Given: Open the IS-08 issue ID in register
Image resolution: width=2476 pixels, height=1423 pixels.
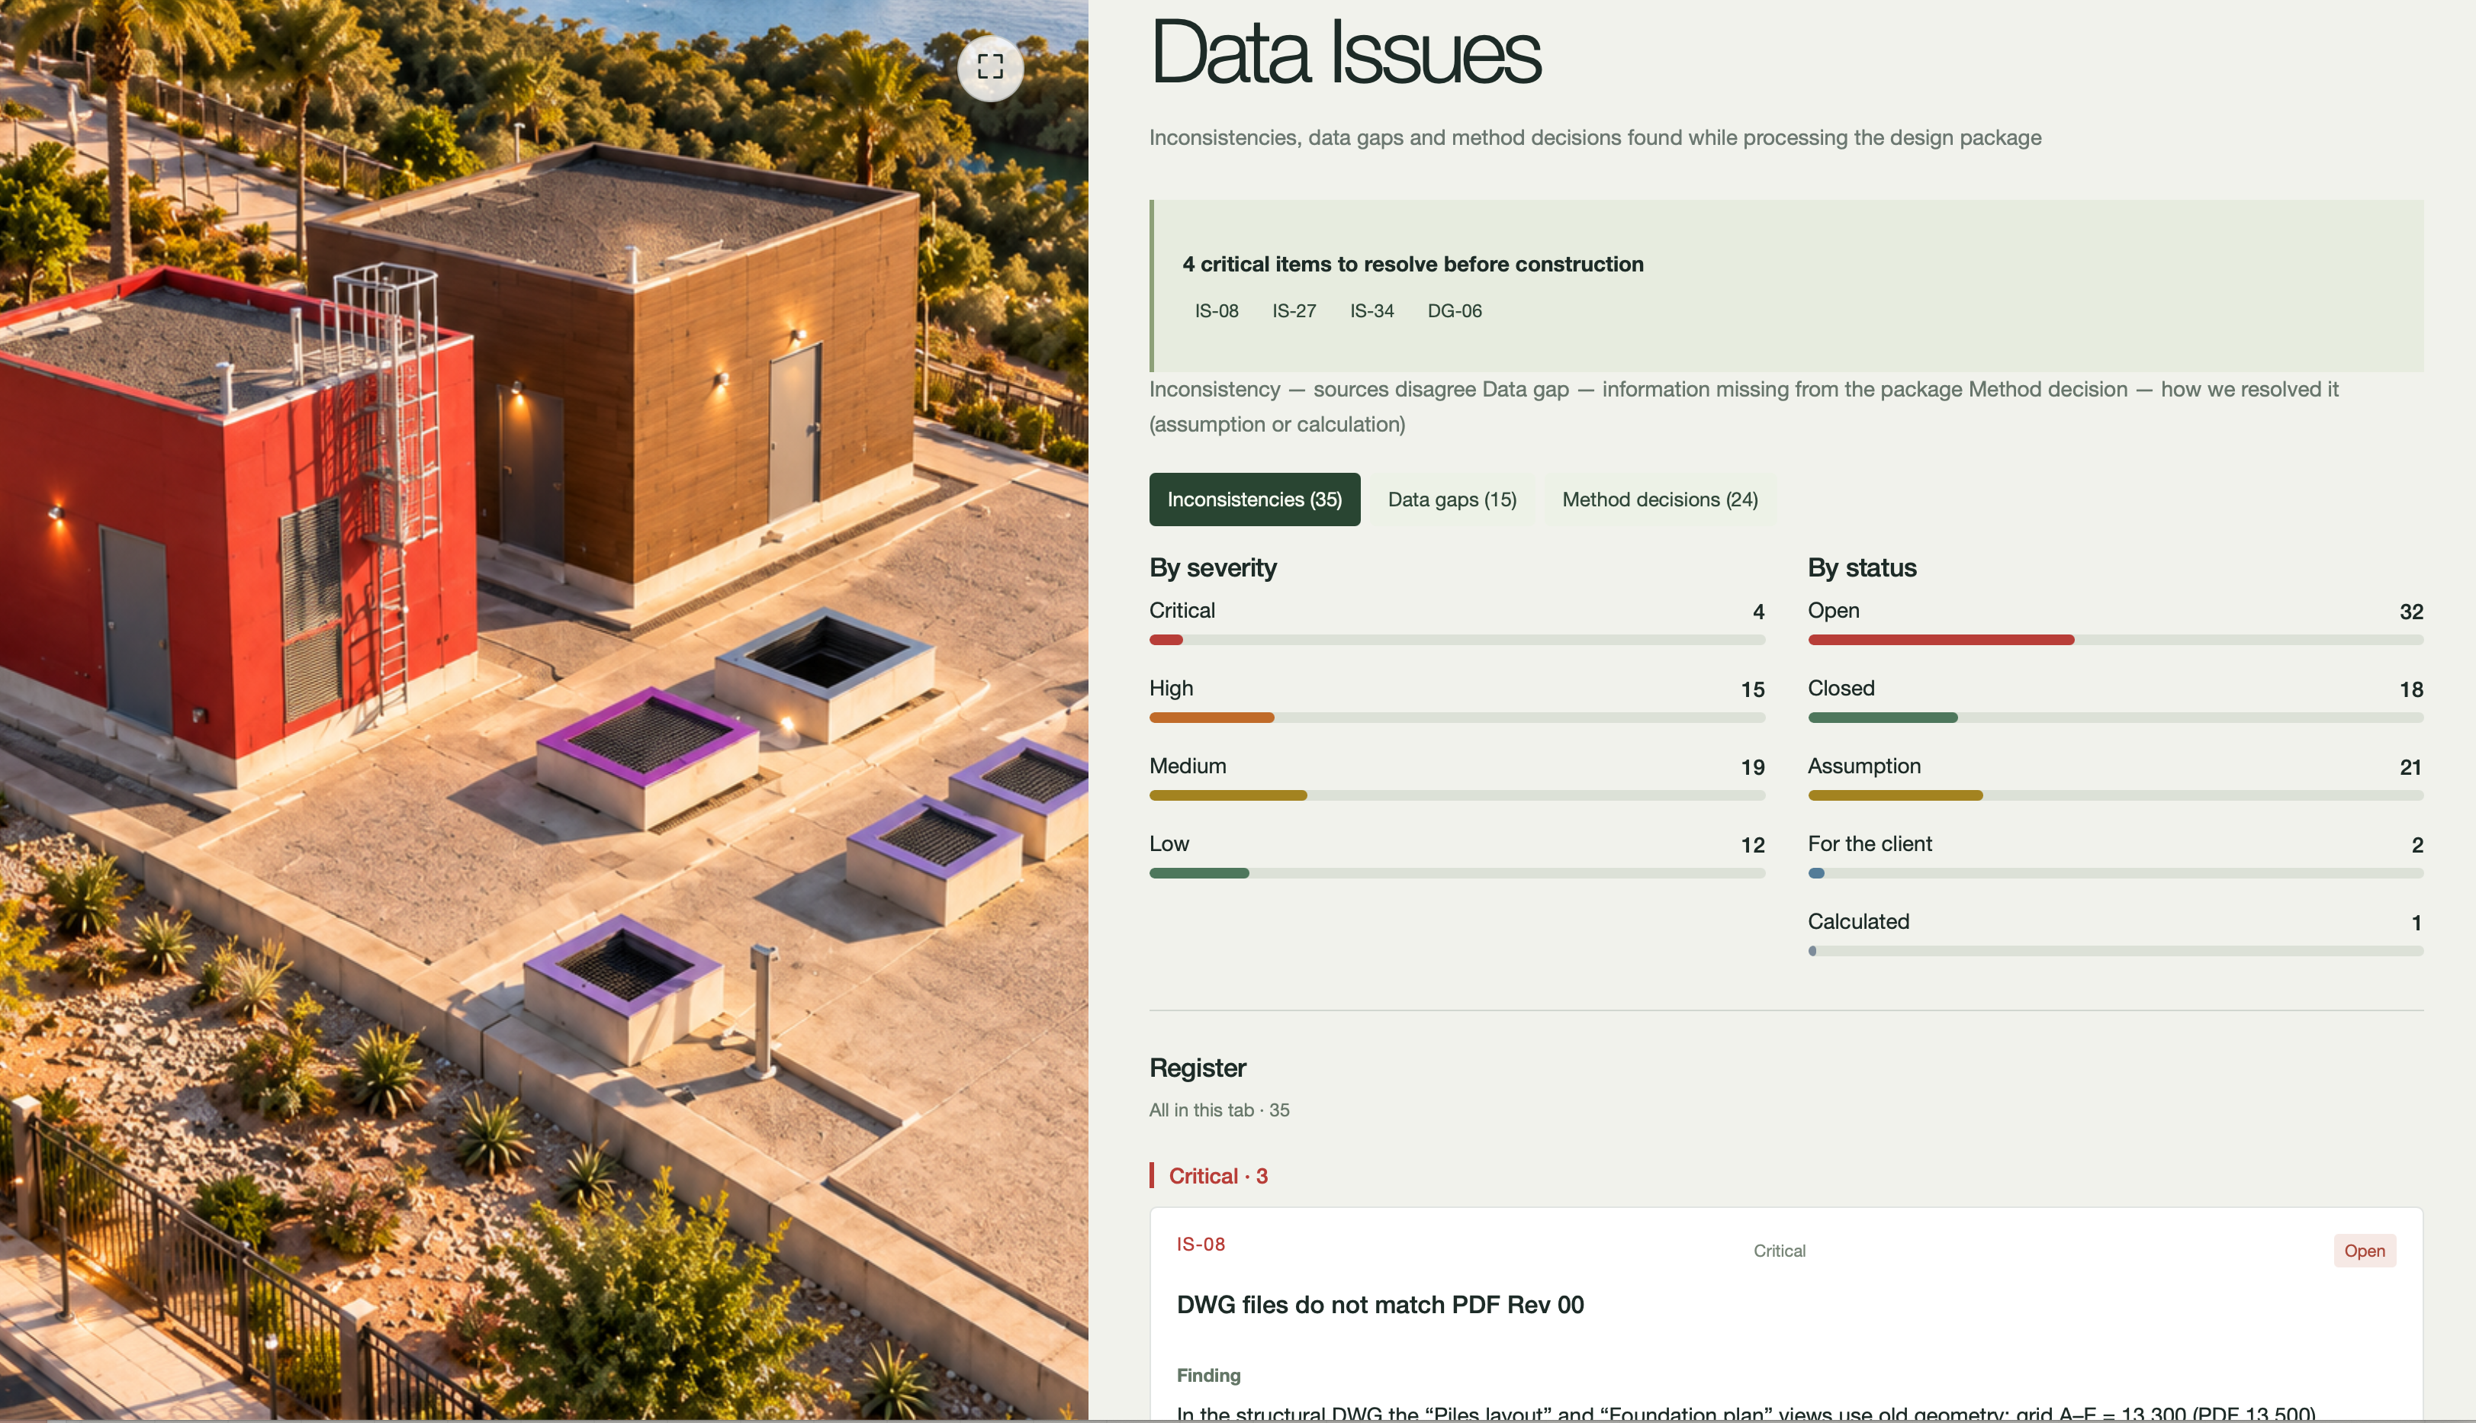Looking at the screenshot, I should click(1201, 1244).
